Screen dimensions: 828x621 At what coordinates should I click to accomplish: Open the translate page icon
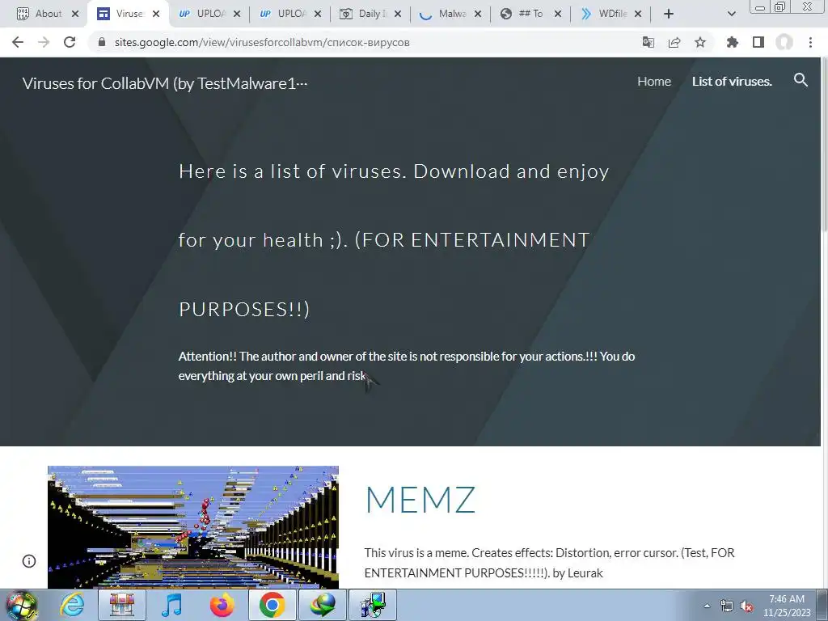648,42
